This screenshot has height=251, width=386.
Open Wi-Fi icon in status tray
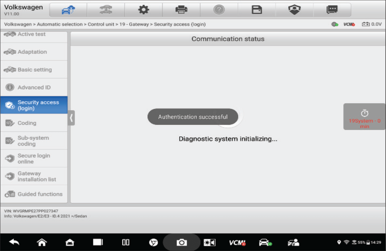pyautogui.click(x=346, y=242)
